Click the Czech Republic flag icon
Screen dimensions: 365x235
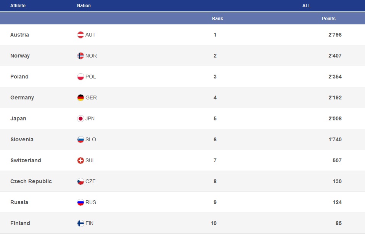point(80,181)
